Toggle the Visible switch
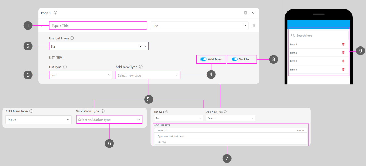Screen dimensions: 366x166 pos(234,59)
